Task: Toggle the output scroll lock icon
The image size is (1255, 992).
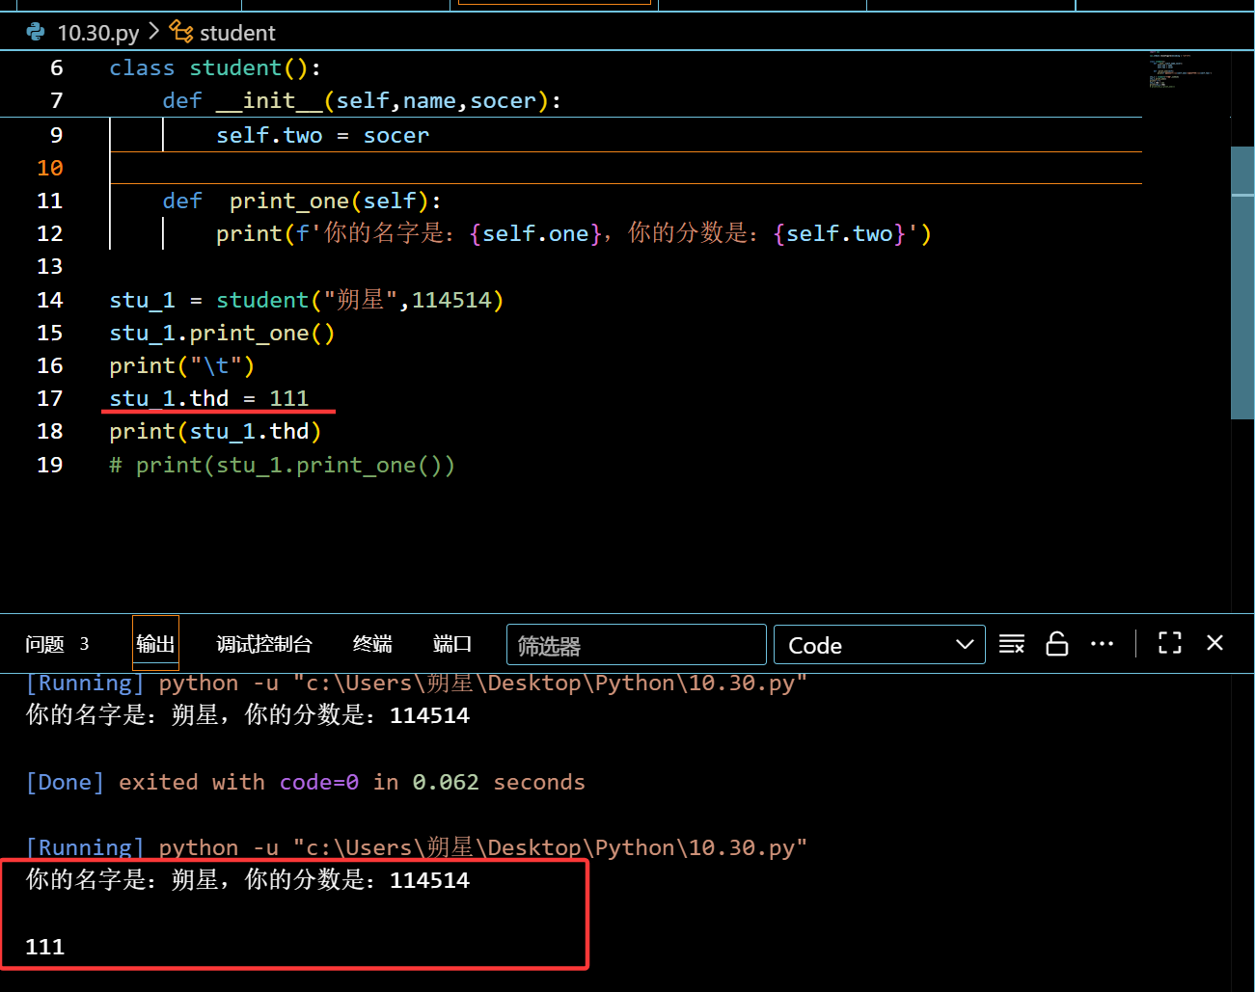Action: click(x=1056, y=644)
